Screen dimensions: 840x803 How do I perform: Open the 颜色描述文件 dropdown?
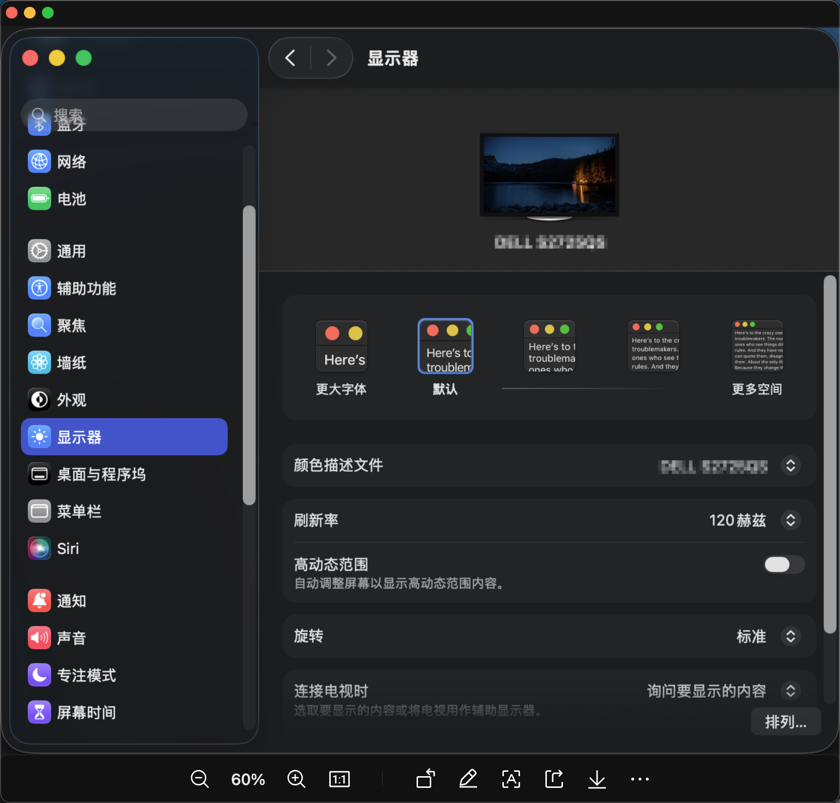pyautogui.click(x=790, y=465)
